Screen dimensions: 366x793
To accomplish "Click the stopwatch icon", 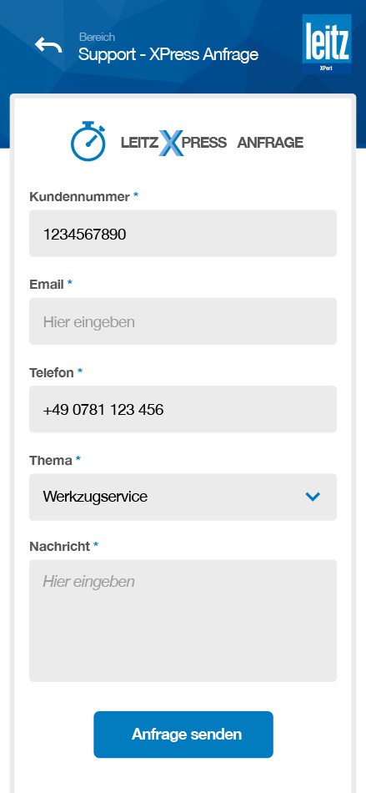I will pyautogui.click(x=88, y=141).
